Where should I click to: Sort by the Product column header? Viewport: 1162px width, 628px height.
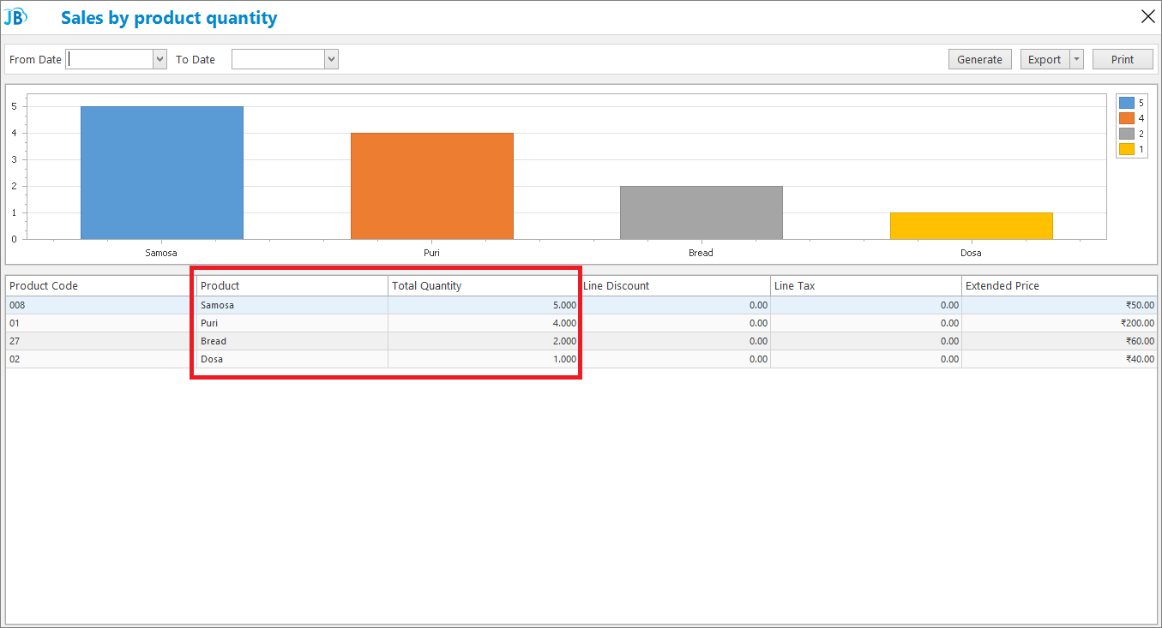[x=292, y=285]
